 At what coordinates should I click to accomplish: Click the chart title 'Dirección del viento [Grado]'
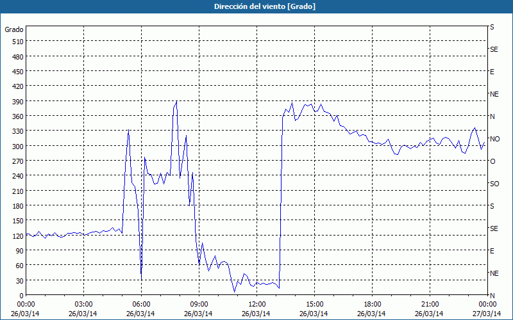(265, 6)
